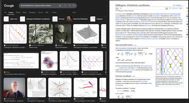This screenshot has width=189, height=103.
Task: Open the Chegg Schwarzschild solution text thumbnail
Action: coord(21,61)
